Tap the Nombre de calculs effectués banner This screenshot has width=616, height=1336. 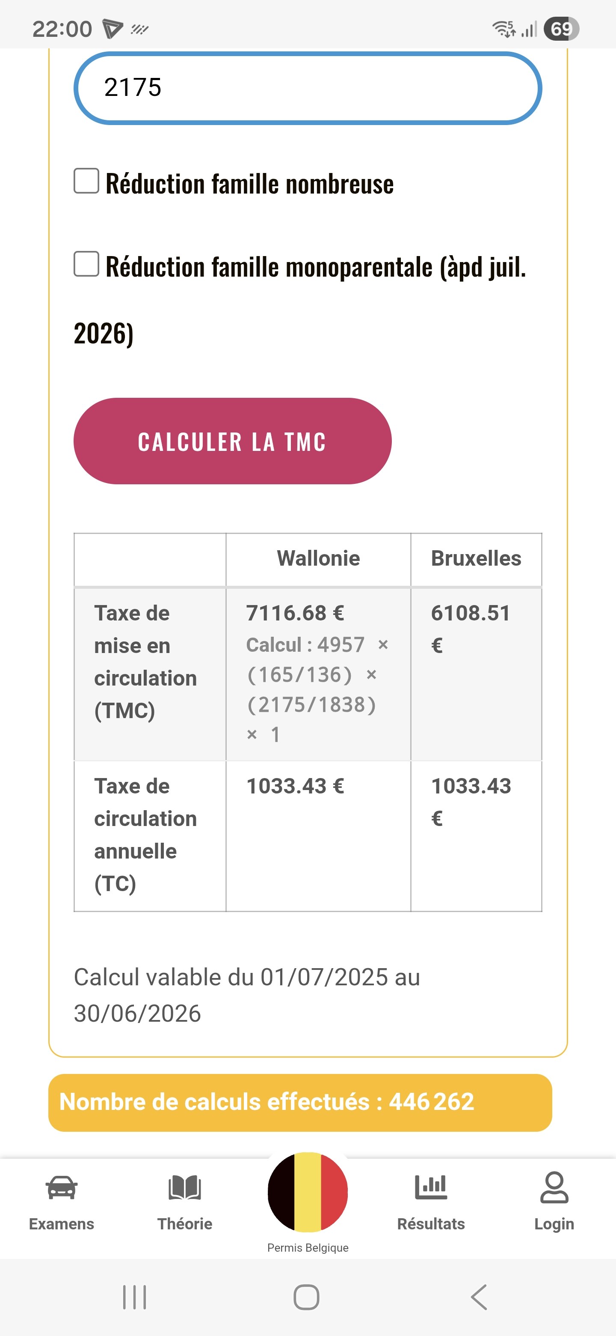(300, 1102)
